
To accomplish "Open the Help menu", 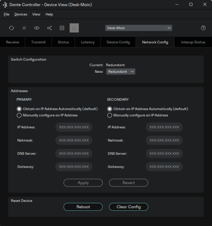I will 49,14.
